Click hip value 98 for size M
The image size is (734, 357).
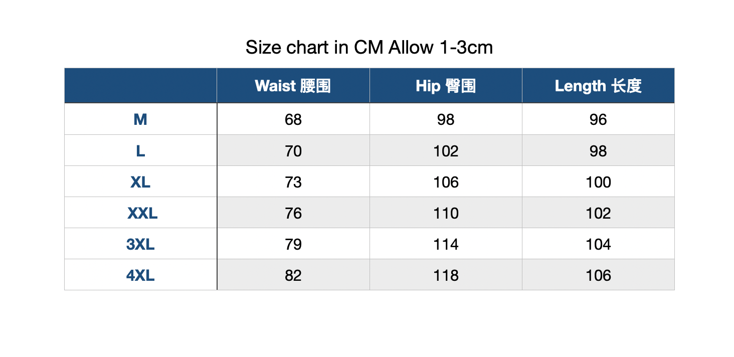coord(446,119)
